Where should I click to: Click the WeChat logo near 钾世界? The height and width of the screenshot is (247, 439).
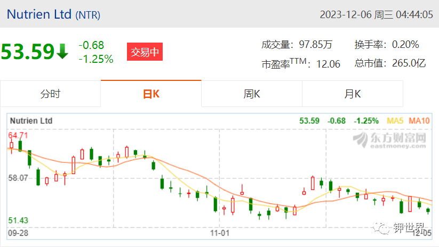381,228
